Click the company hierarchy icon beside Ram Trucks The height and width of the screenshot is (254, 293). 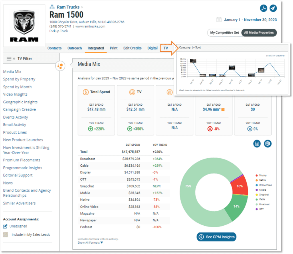point(52,7)
